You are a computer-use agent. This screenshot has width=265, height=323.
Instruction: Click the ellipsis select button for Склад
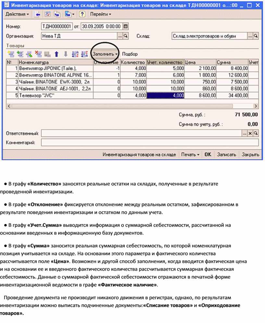coord(250,36)
